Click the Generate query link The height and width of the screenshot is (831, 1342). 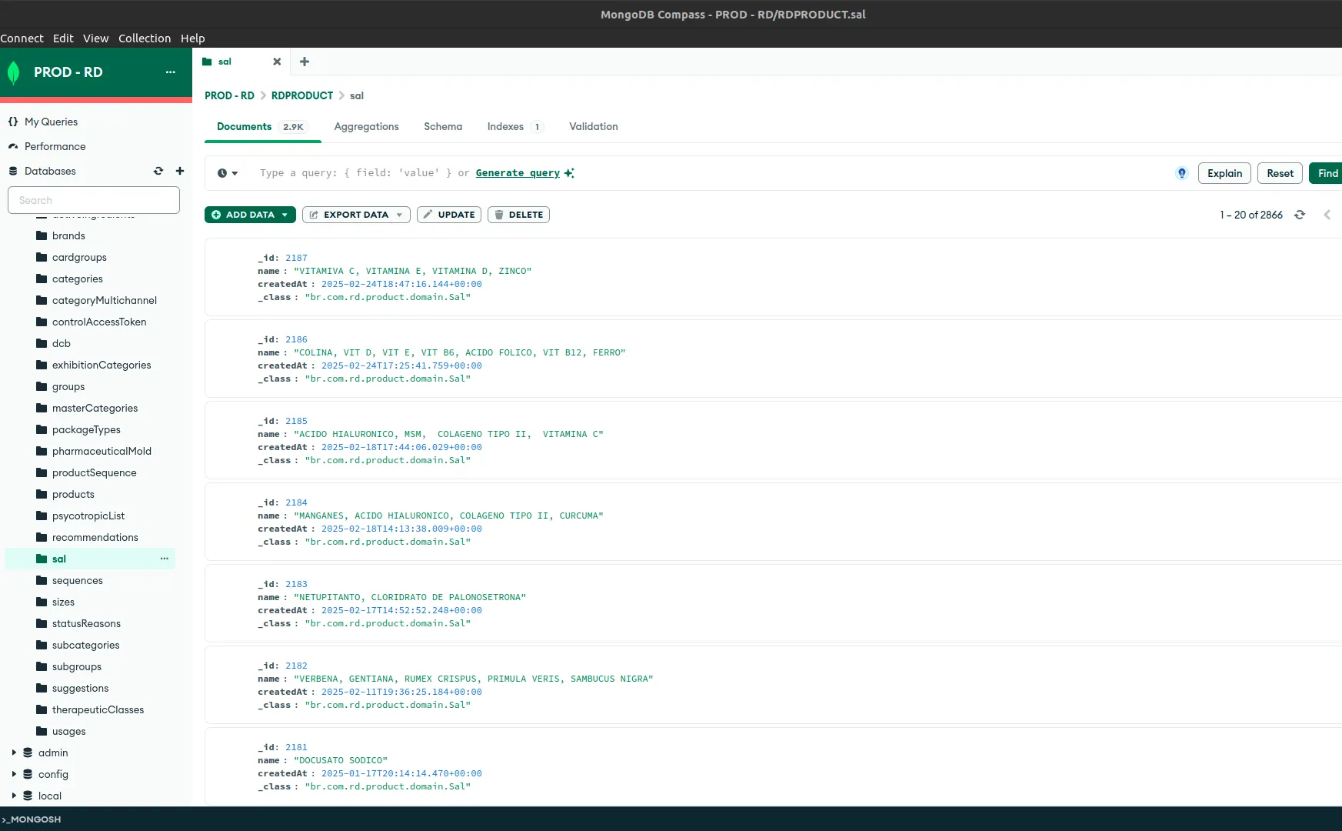click(518, 173)
